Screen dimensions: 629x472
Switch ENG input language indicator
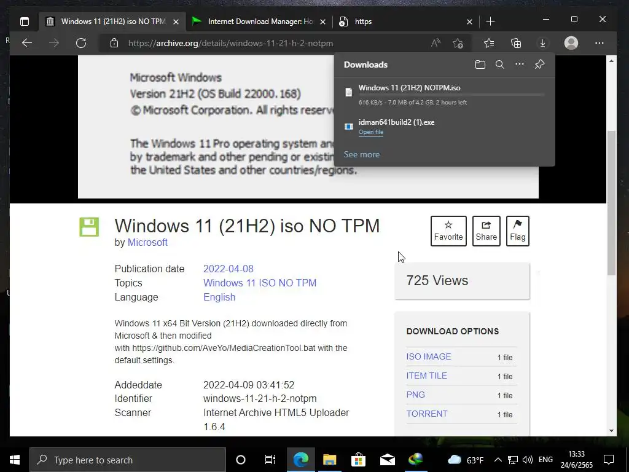[545, 460]
